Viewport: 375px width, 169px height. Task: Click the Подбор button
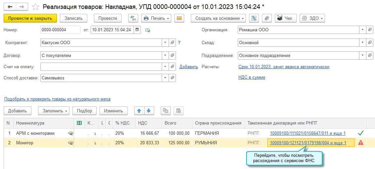coord(84,111)
